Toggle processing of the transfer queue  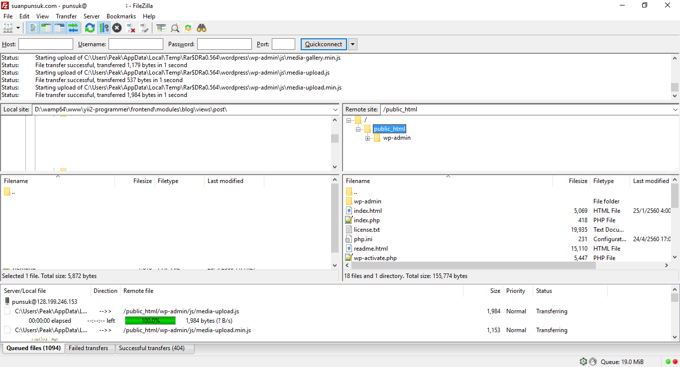[104, 28]
